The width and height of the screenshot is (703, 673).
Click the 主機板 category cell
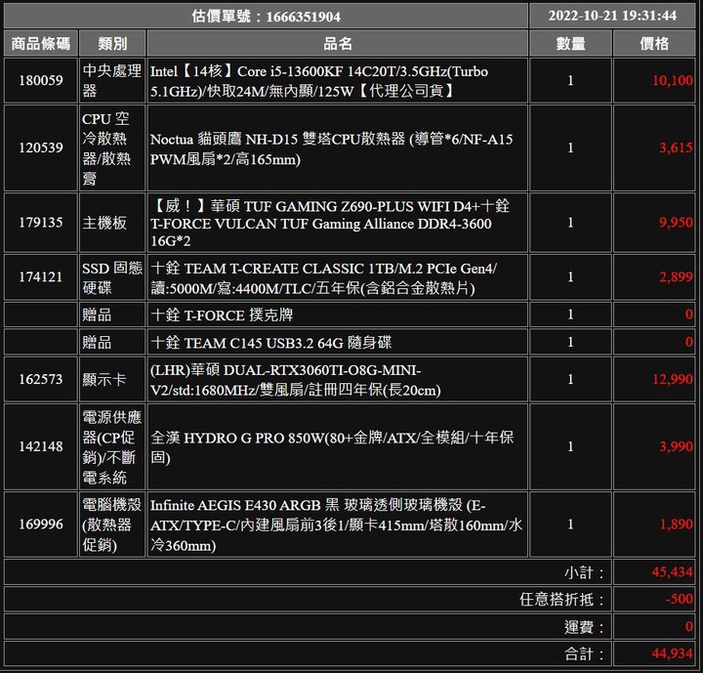pyautogui.click(x=112, y=223)
